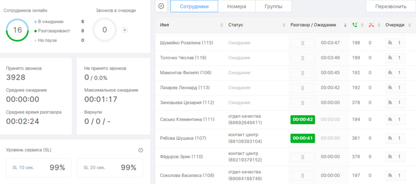
Task: Click the hourglass box for Соколова Василиса
Action: point(303,175)
